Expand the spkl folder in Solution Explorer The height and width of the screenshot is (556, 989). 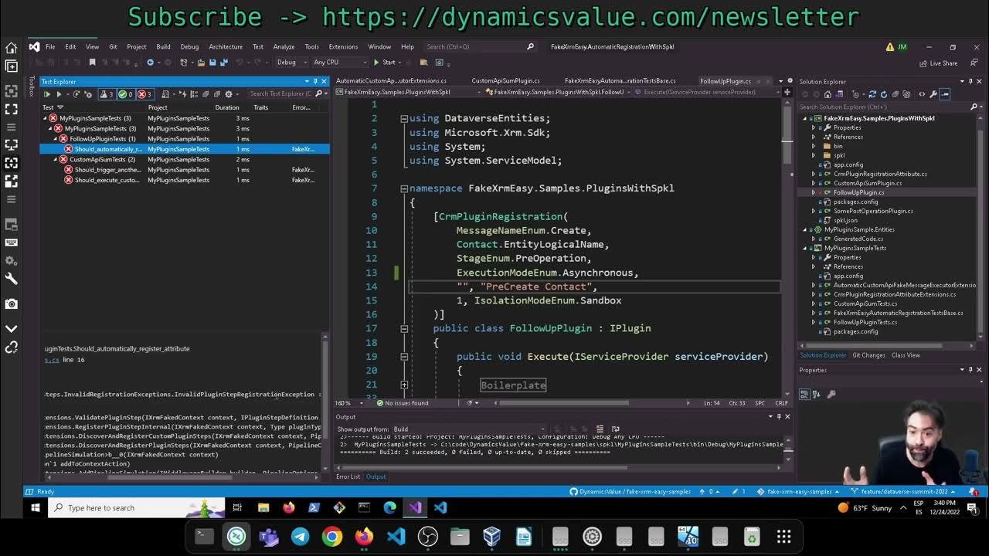click(x=814, y=155)
